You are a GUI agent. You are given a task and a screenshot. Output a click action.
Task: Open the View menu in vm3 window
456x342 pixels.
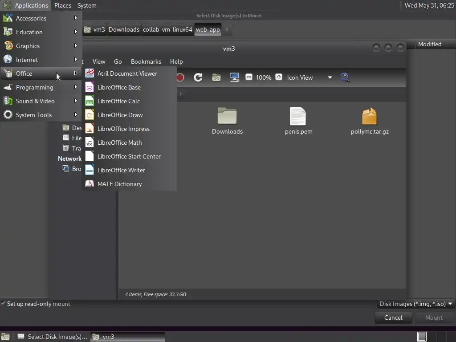coord(98,61)
